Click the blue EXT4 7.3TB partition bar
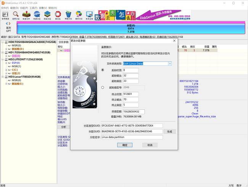This screenshot has height=187, width=248. click(x=131, y=28)
